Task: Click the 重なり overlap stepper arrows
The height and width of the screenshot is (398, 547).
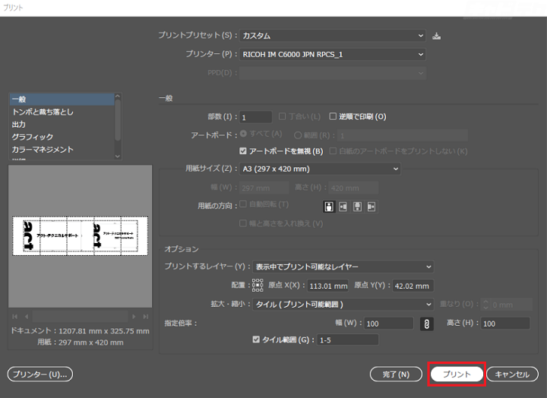Action: pyautogui.click(x=485, y=305)
